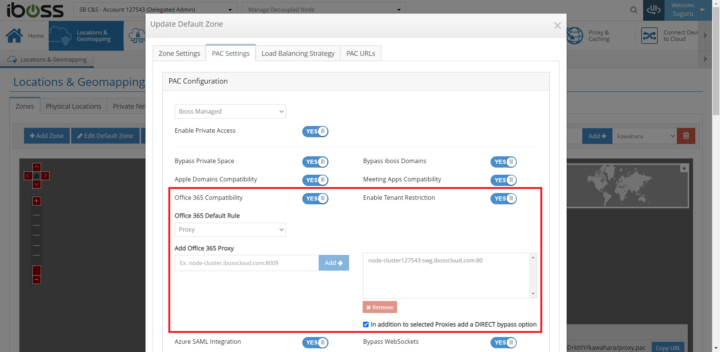Image resolution: width=720 pixels, height=352 pixels.
Task: Pan the map up arrow
Action: coord(37,167)
